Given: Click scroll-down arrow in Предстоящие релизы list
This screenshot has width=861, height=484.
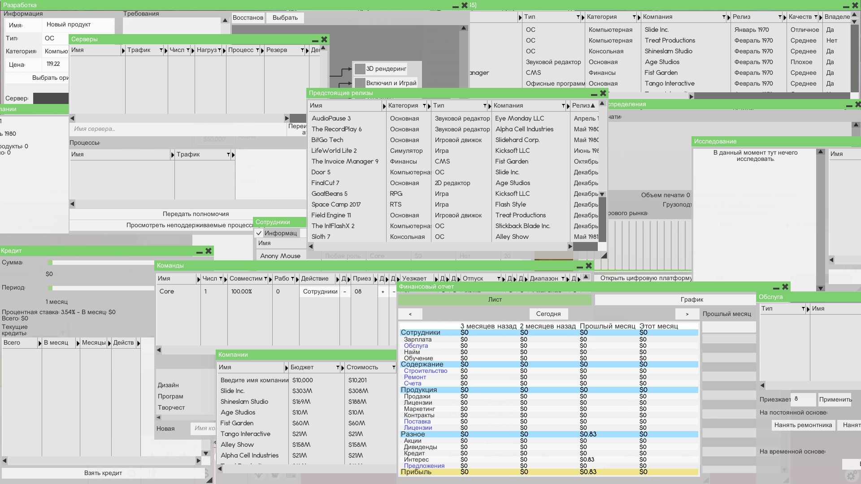Looking at the screenshot, I should pos(602,194).
